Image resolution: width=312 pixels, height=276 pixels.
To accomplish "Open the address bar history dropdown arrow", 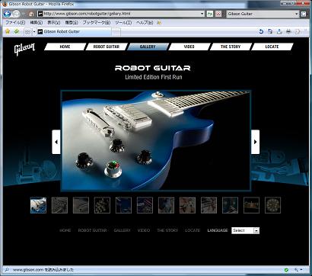I will pyautogui.click(x=202, y=14).
